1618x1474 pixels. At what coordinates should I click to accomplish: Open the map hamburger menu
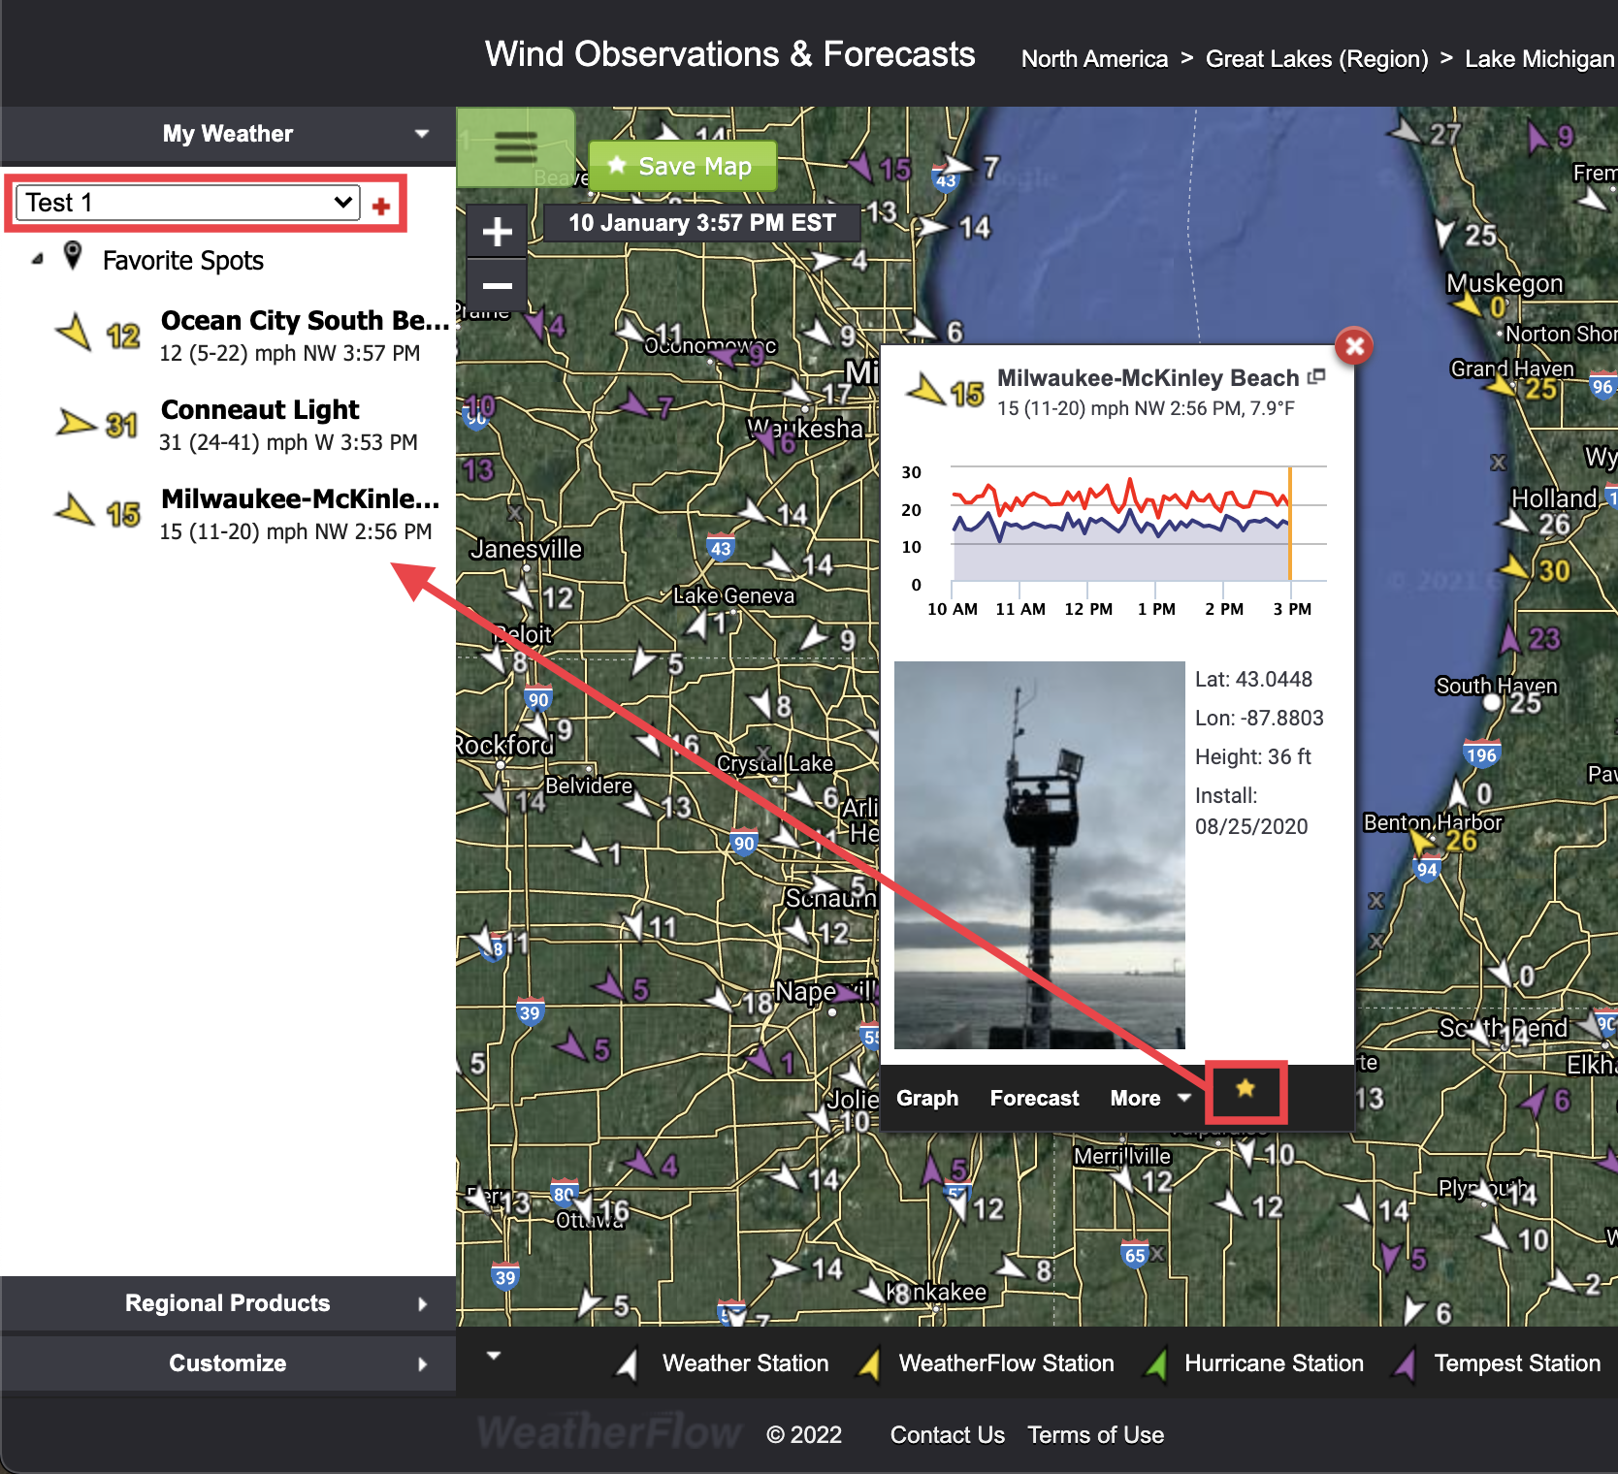pyautogui.click(x=515, y=147)
